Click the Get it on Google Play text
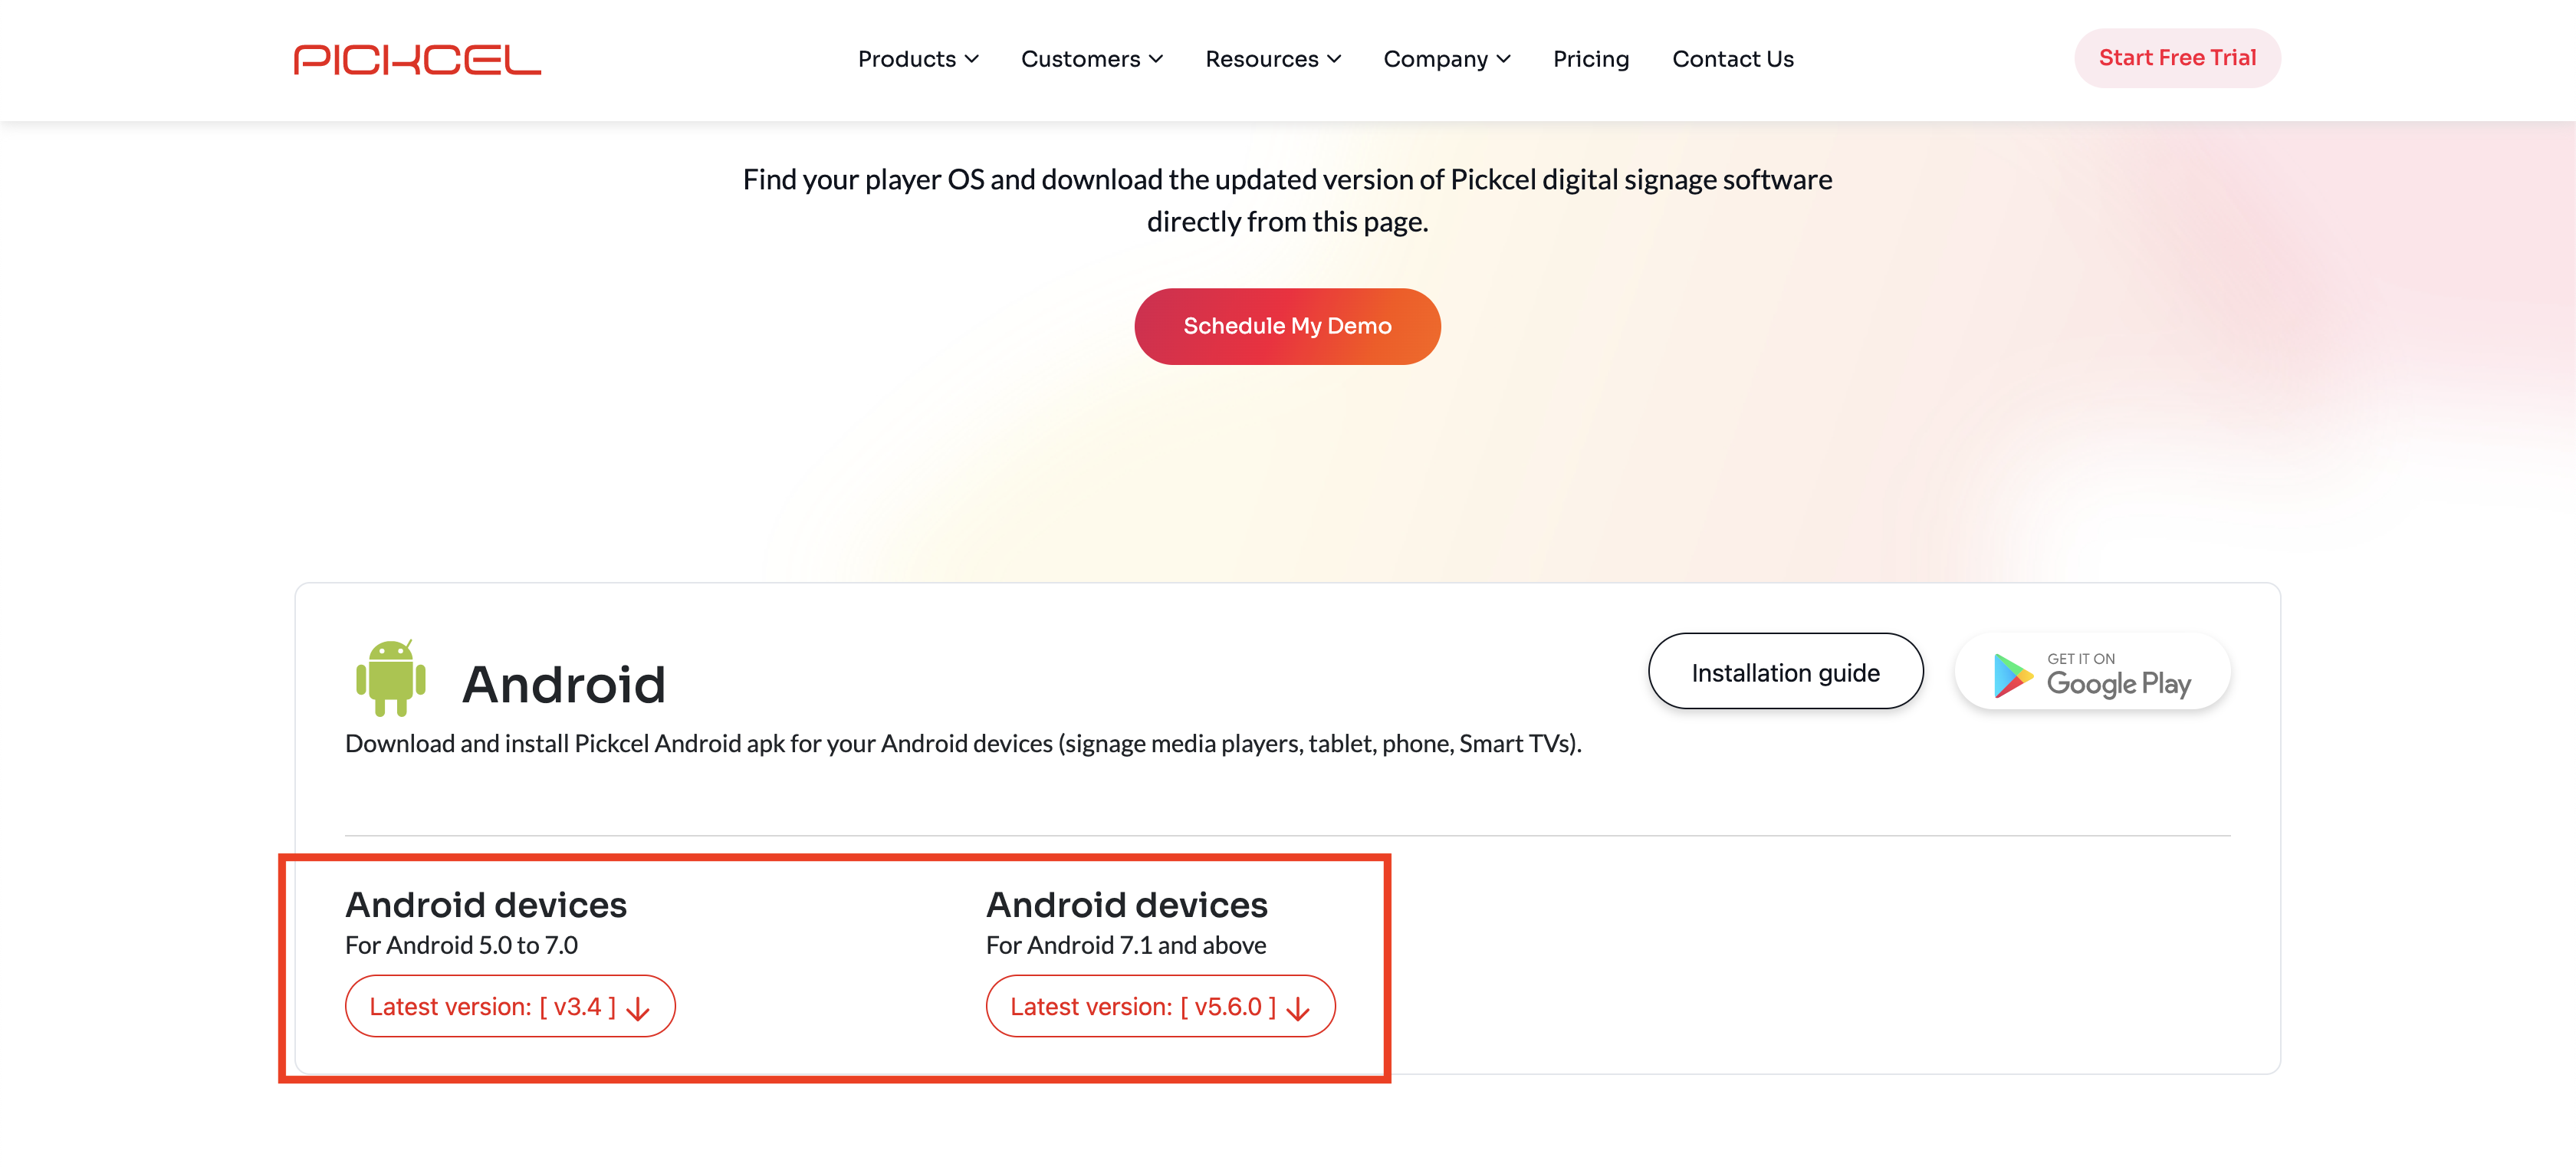 [x=2118, y=676]
